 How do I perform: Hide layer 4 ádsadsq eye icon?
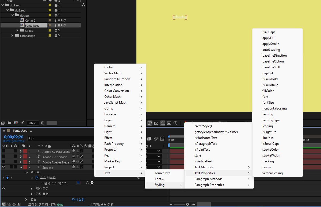click(x=3, y=167)
